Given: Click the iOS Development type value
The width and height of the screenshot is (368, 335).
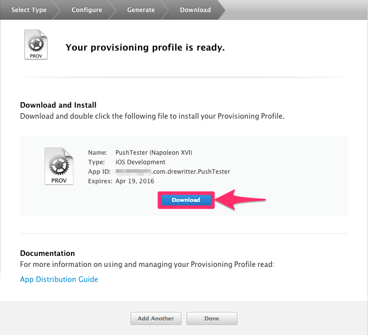Looking at the screenshot, I should click(x=140, y=162).
